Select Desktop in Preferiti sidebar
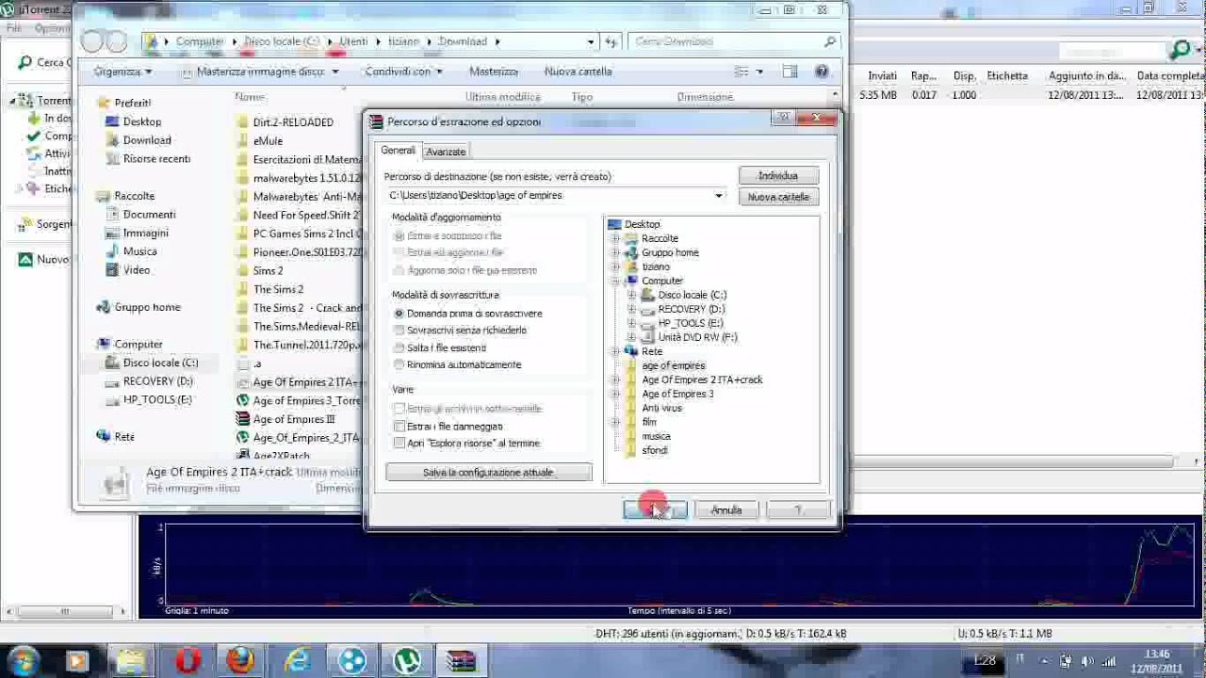 click(142, 121)
